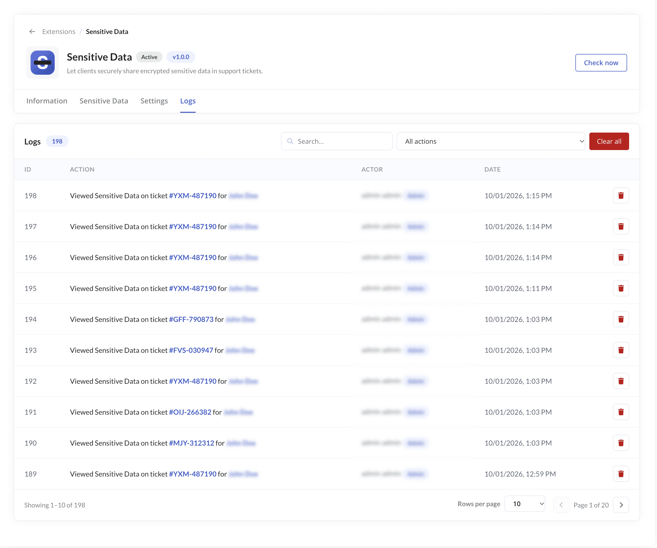Screen dimensions: 657x548
Task: Open ticket #GFF-790873 link
Action: pos(191,320)
